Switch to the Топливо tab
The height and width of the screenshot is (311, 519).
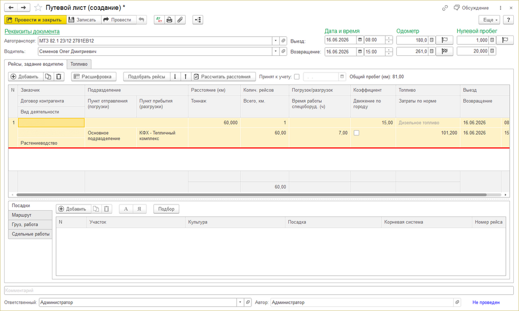point(79,64)
